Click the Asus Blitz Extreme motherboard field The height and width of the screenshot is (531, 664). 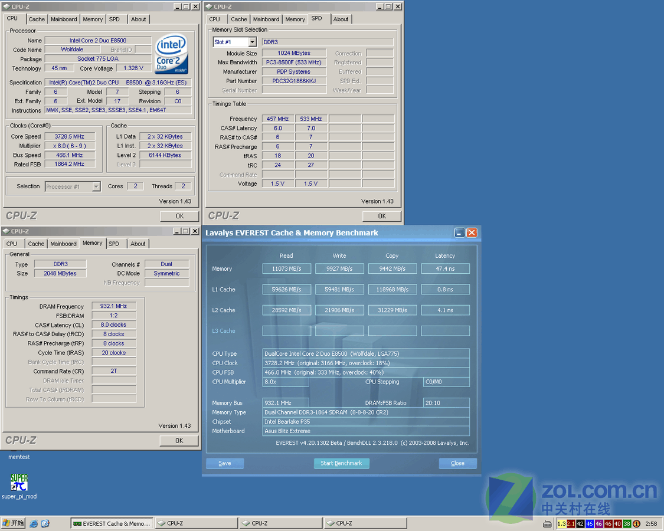[366, 431]
